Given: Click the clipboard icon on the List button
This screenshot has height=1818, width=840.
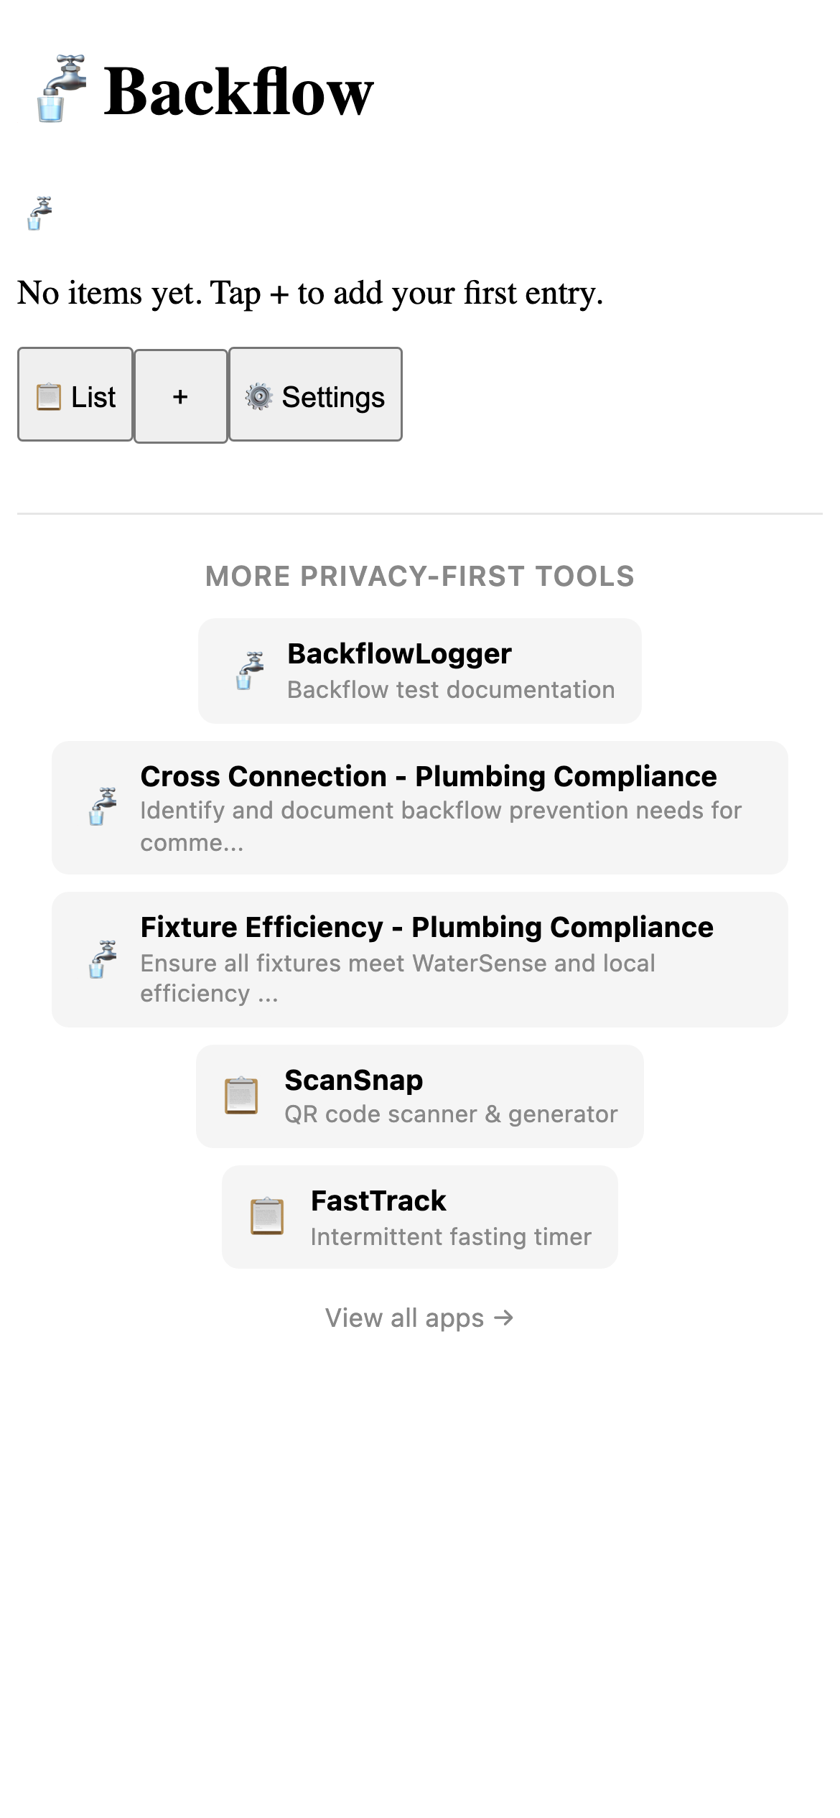Looking at the screenshot, I should tap(47, 396).
